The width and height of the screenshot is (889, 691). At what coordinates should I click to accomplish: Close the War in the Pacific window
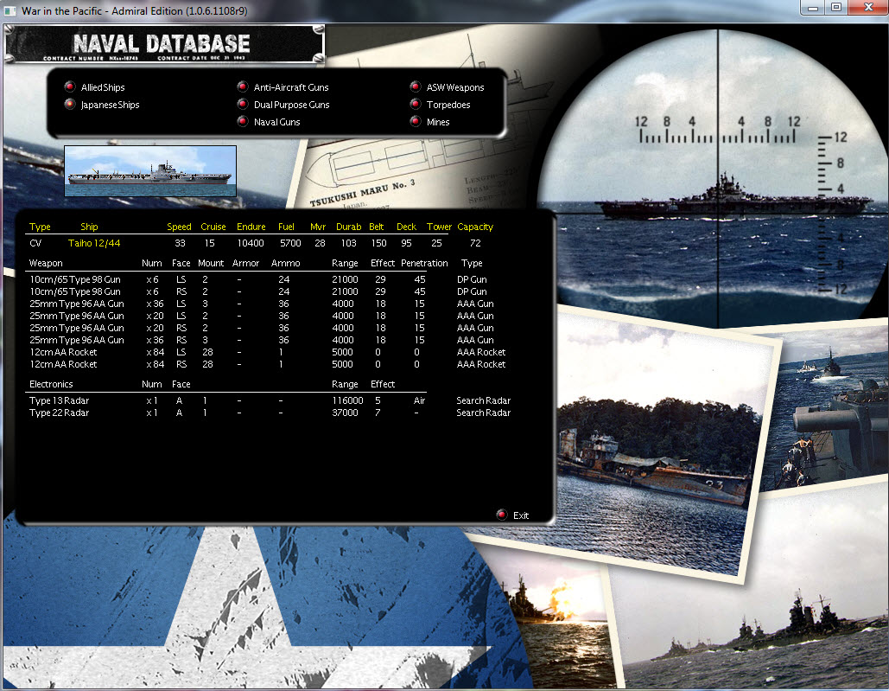(x=868, y=8)
